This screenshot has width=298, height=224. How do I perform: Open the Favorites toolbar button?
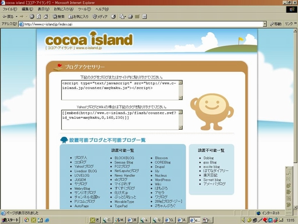click(x=79, y=17)
